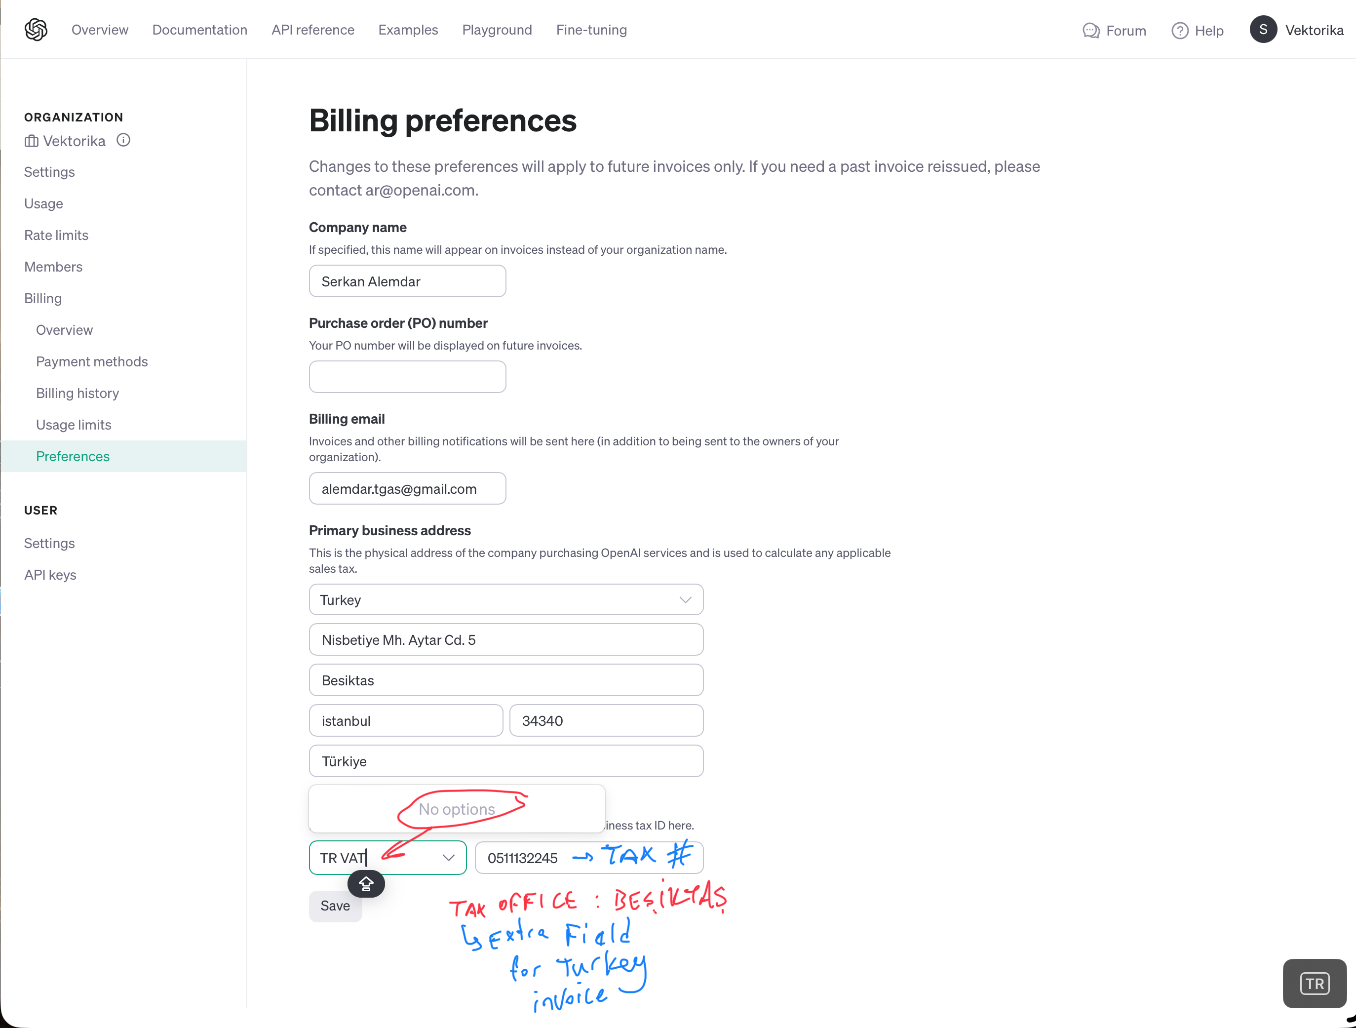This screenshot has height=1028, width=1356.
Task: Click the caps lock arrow indicator
Action: (x=366, y=883)
